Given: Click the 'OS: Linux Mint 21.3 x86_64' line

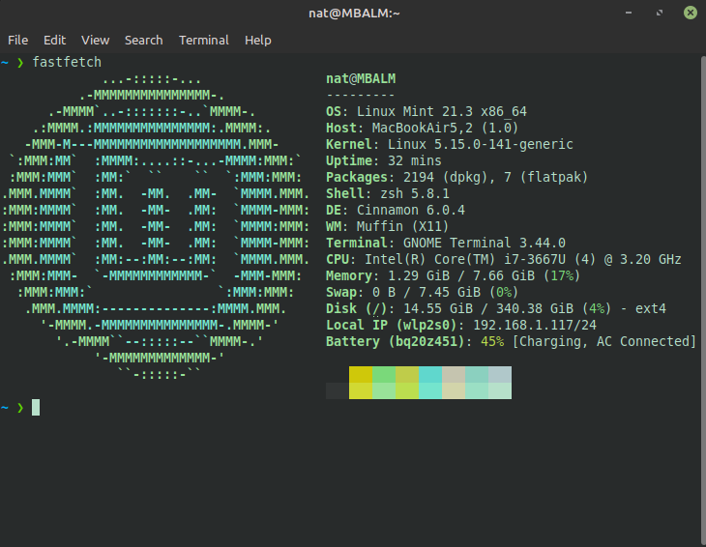Looking at the screenshot, I should [x=427, y=111].
